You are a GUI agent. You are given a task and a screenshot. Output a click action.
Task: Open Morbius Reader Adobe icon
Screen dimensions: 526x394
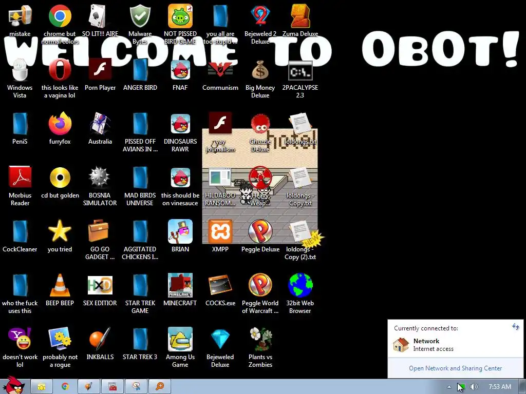click(x=20, y=177)
